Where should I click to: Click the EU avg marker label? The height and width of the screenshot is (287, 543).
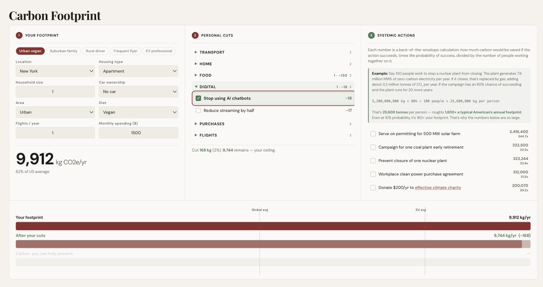pos(421,210)
